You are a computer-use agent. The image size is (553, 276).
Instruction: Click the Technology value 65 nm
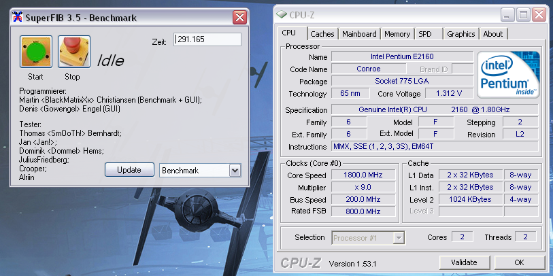click(350, 93)
